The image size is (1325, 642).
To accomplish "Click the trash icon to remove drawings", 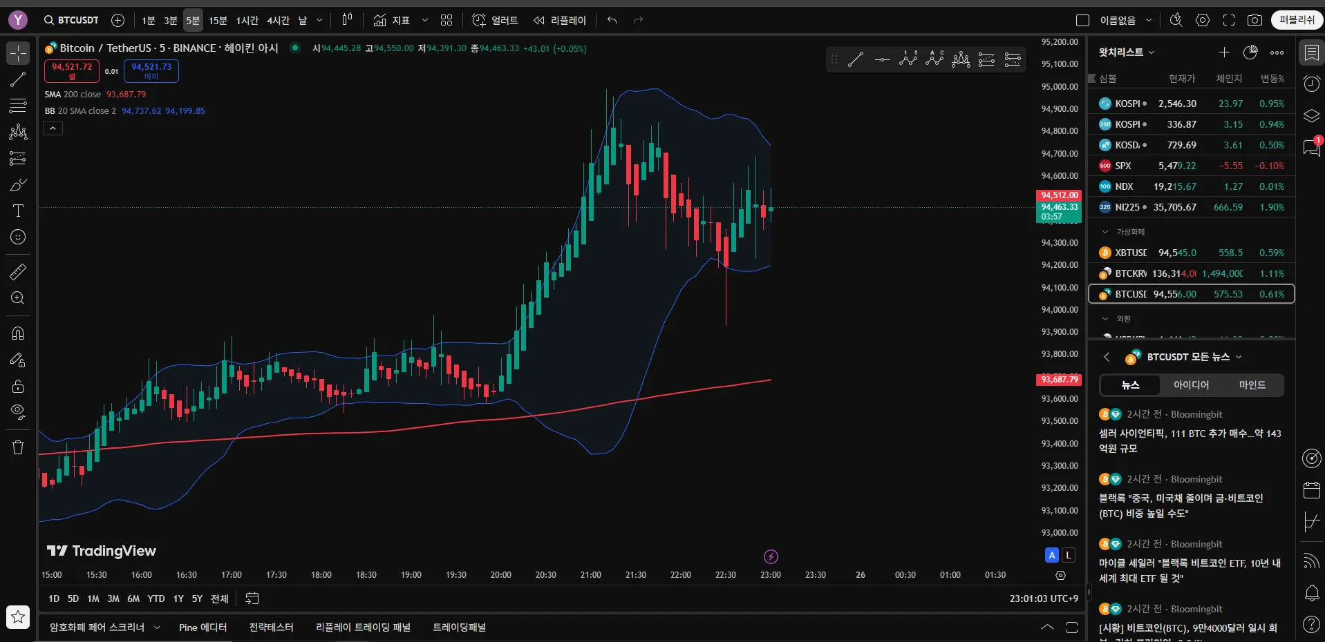I will pyautogui.click(x=18, y=447).
